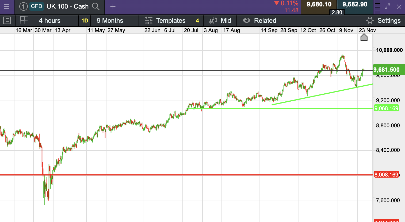
Task: Click the 13 Apr date label
Action: (x=63, y=30)
